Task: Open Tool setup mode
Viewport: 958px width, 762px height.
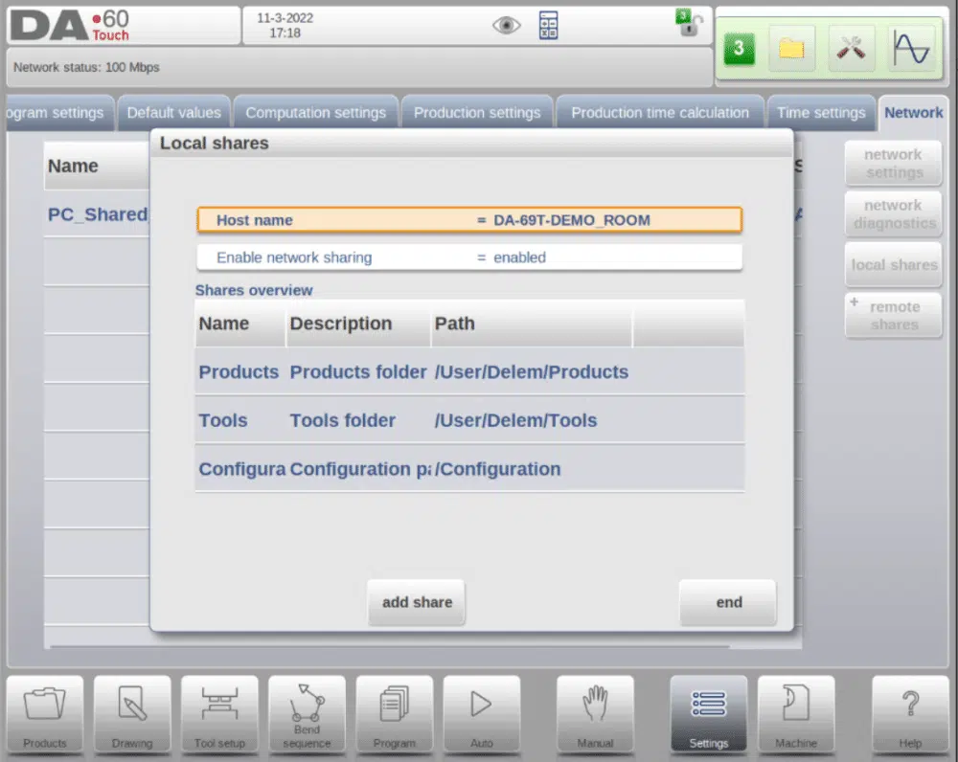Action: [219, 714]
